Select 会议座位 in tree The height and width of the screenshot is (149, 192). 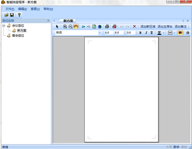tap(18, 26)
